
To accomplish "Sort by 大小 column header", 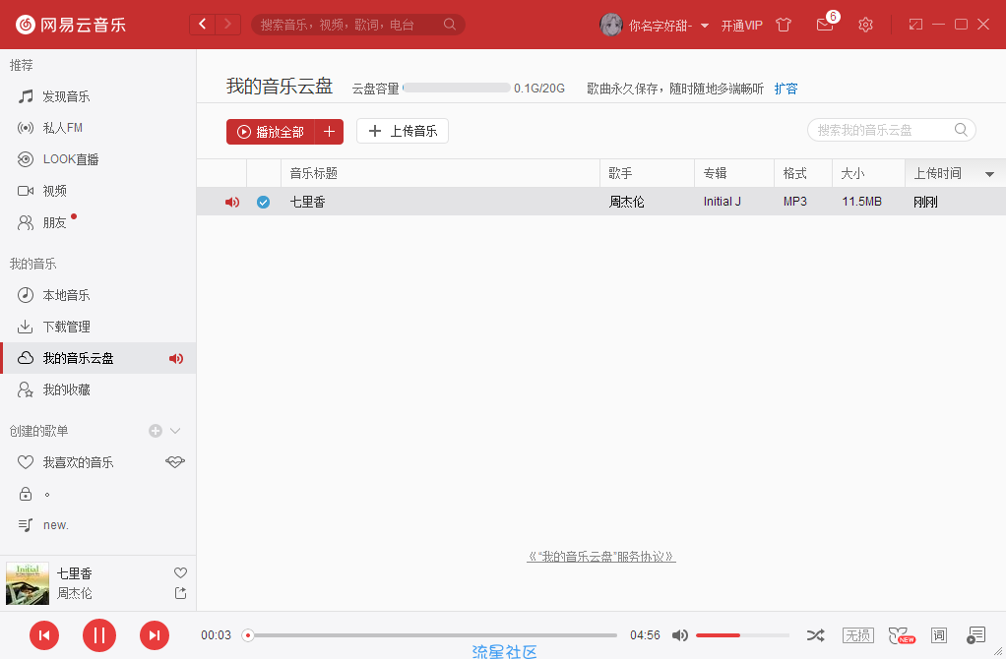I will [868, 173].
